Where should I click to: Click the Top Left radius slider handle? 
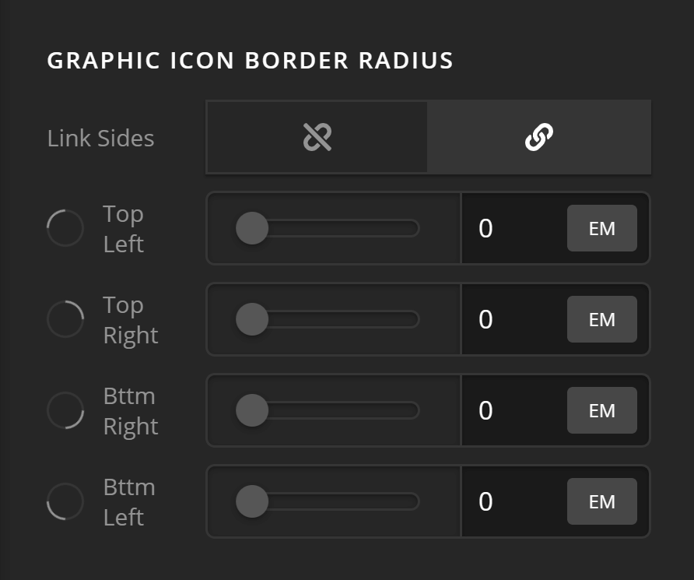pyautogui.click(x=251, y=228)
